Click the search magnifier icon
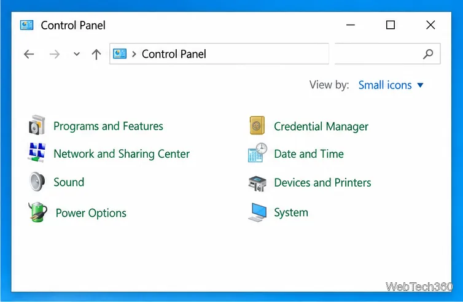Image resolution: width=463 pixels, height=302 pixels. click(x=428, y=54)
